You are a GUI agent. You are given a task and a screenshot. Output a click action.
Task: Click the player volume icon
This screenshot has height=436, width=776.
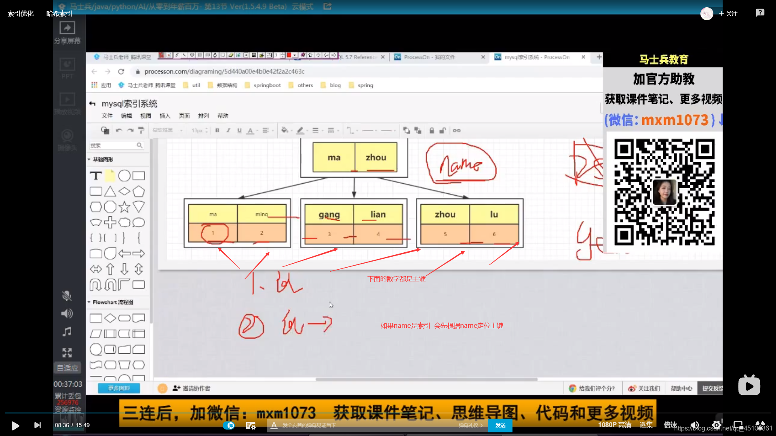click(x=695, y=425)
